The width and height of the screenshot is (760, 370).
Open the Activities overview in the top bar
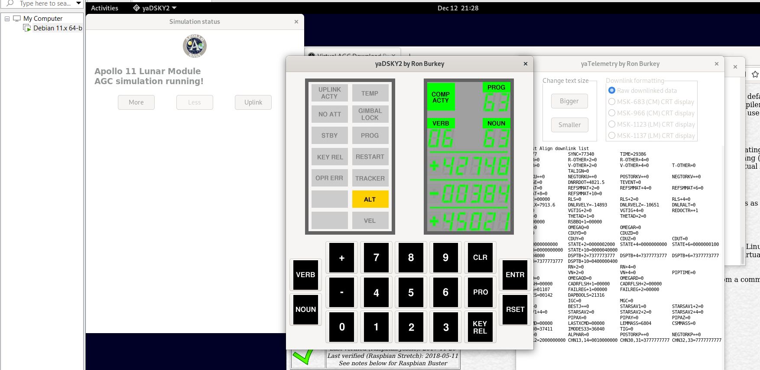[104, 8]
